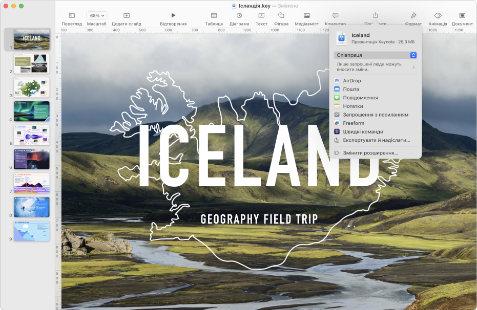The width and height of the screenshot is (477, 310).
Task: Click the ICELAND title text on slide
Action: coord(259,156)
